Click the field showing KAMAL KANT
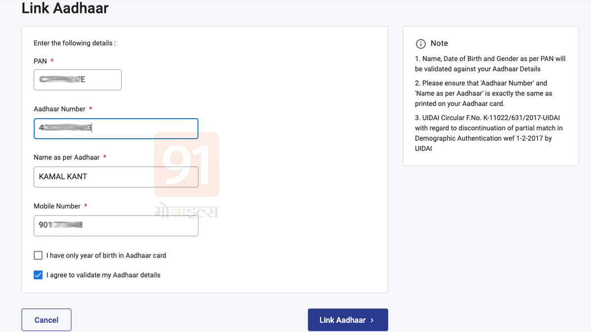This screenshot has height=332, width=591. (116, 177)
